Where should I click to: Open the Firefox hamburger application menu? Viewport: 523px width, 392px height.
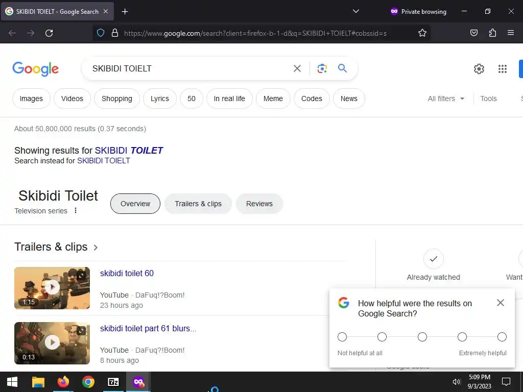[x=511, y=33]
